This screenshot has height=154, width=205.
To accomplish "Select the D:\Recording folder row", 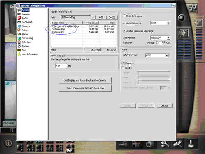I will [x=84, y=29].
